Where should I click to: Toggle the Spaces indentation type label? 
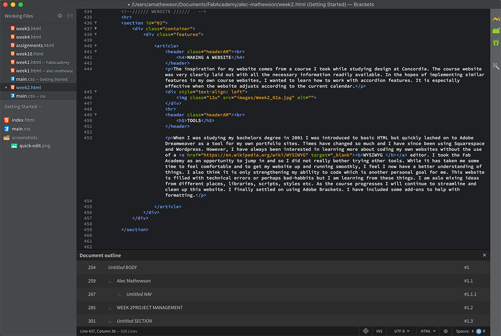click(x=463, y=331)
